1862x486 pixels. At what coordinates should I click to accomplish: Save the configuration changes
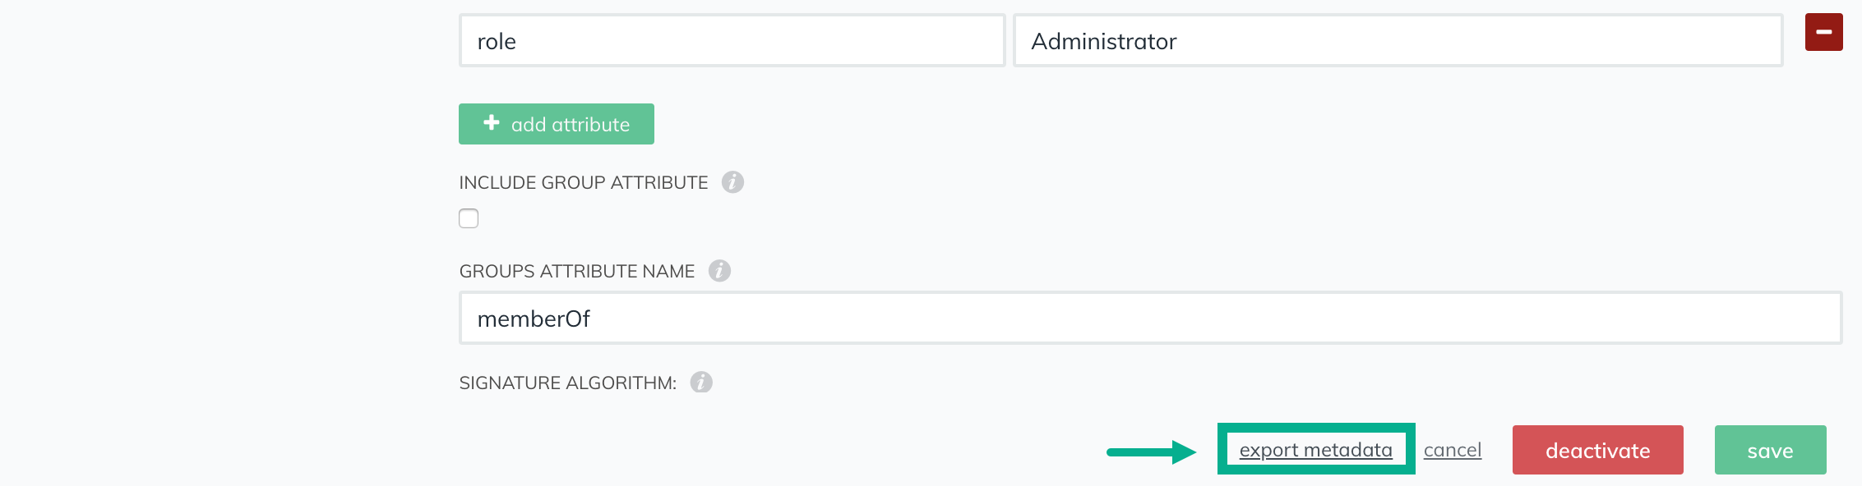1770,450
